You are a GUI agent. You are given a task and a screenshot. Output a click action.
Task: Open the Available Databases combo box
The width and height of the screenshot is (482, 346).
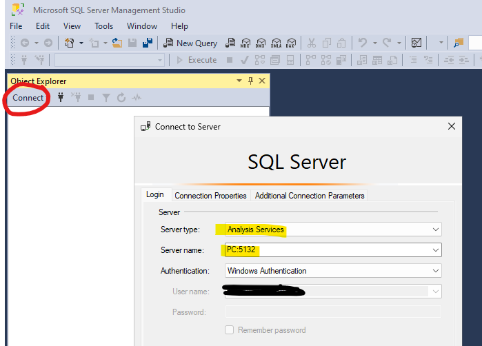(x=110, y=60)
